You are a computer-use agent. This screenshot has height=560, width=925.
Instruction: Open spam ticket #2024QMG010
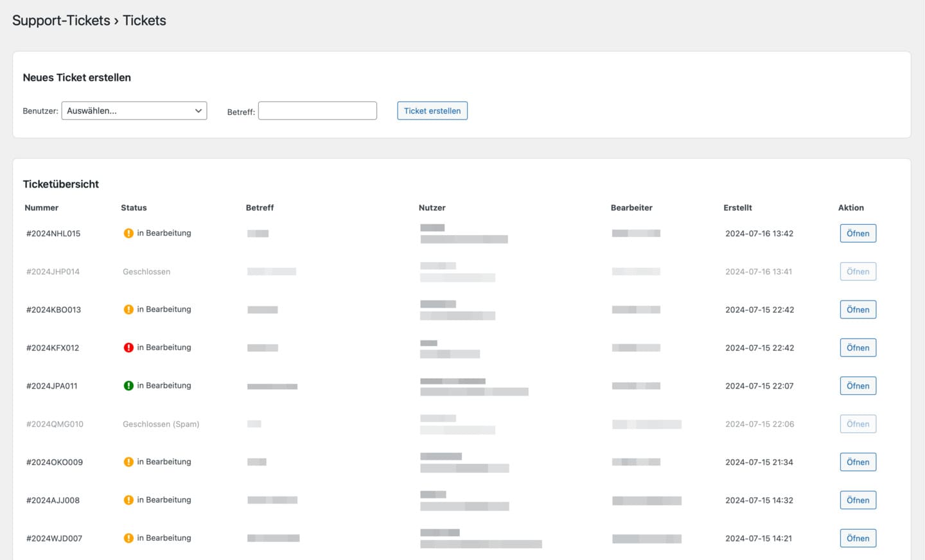tap(858, 424)
